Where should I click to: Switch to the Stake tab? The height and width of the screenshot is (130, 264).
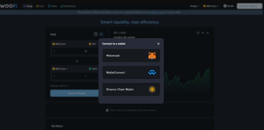pos(53,6)
